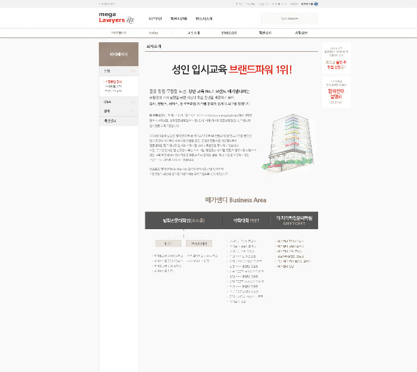Open the red highlighted first submenu link under 수강
The width and height of the screenshot is (417, 372).
tap(114, 82)
